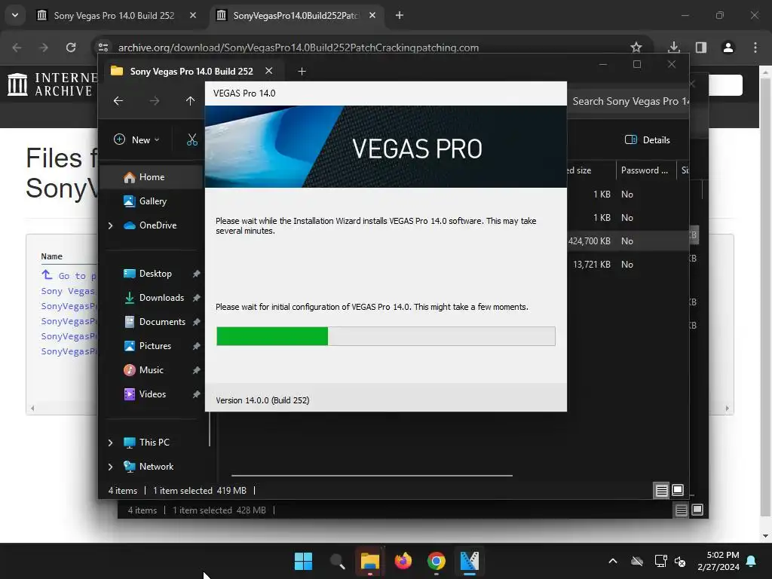The image size is (772, 579).
Task: Reload the archive.org page
Action: (x=71, y=47)
